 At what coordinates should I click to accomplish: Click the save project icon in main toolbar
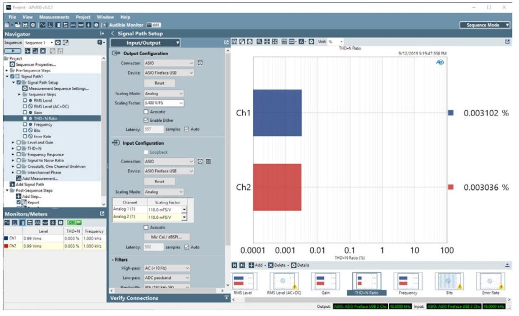point(25,25)
